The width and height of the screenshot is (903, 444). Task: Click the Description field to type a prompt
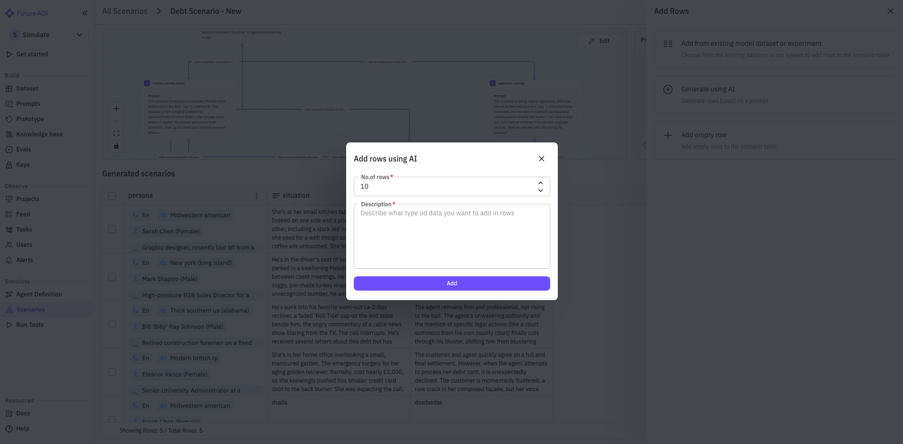pyautogui.click(x=451, y=236)
